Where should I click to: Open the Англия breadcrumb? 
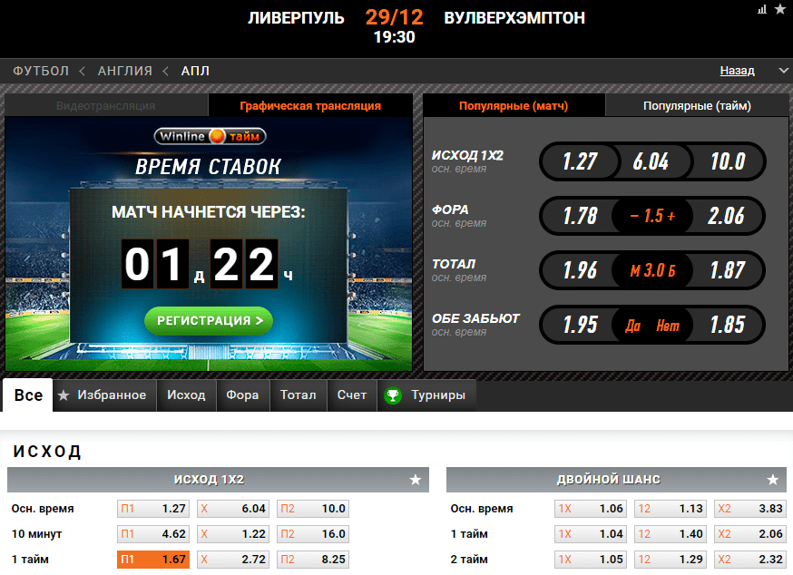click(x=125, y=71)
